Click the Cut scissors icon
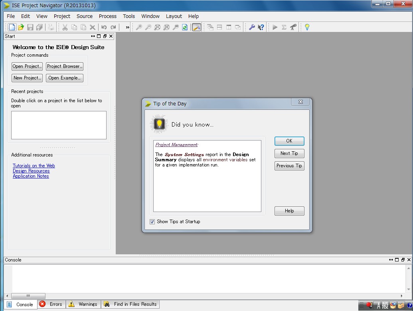 (x=65, y=27)
